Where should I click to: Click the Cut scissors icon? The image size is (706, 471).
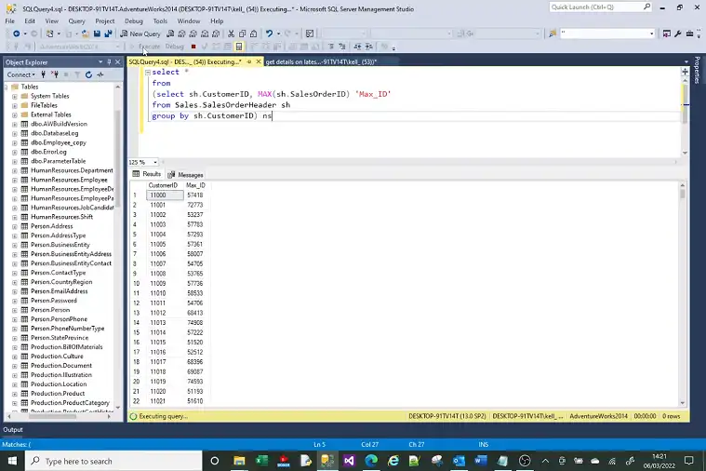(x=231, y=34)
